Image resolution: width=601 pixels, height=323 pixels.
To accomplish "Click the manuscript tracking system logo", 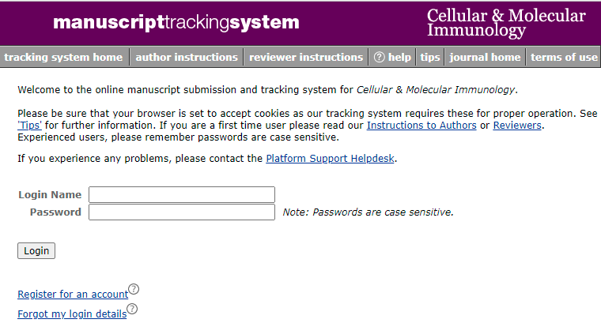I will [176, 22].
